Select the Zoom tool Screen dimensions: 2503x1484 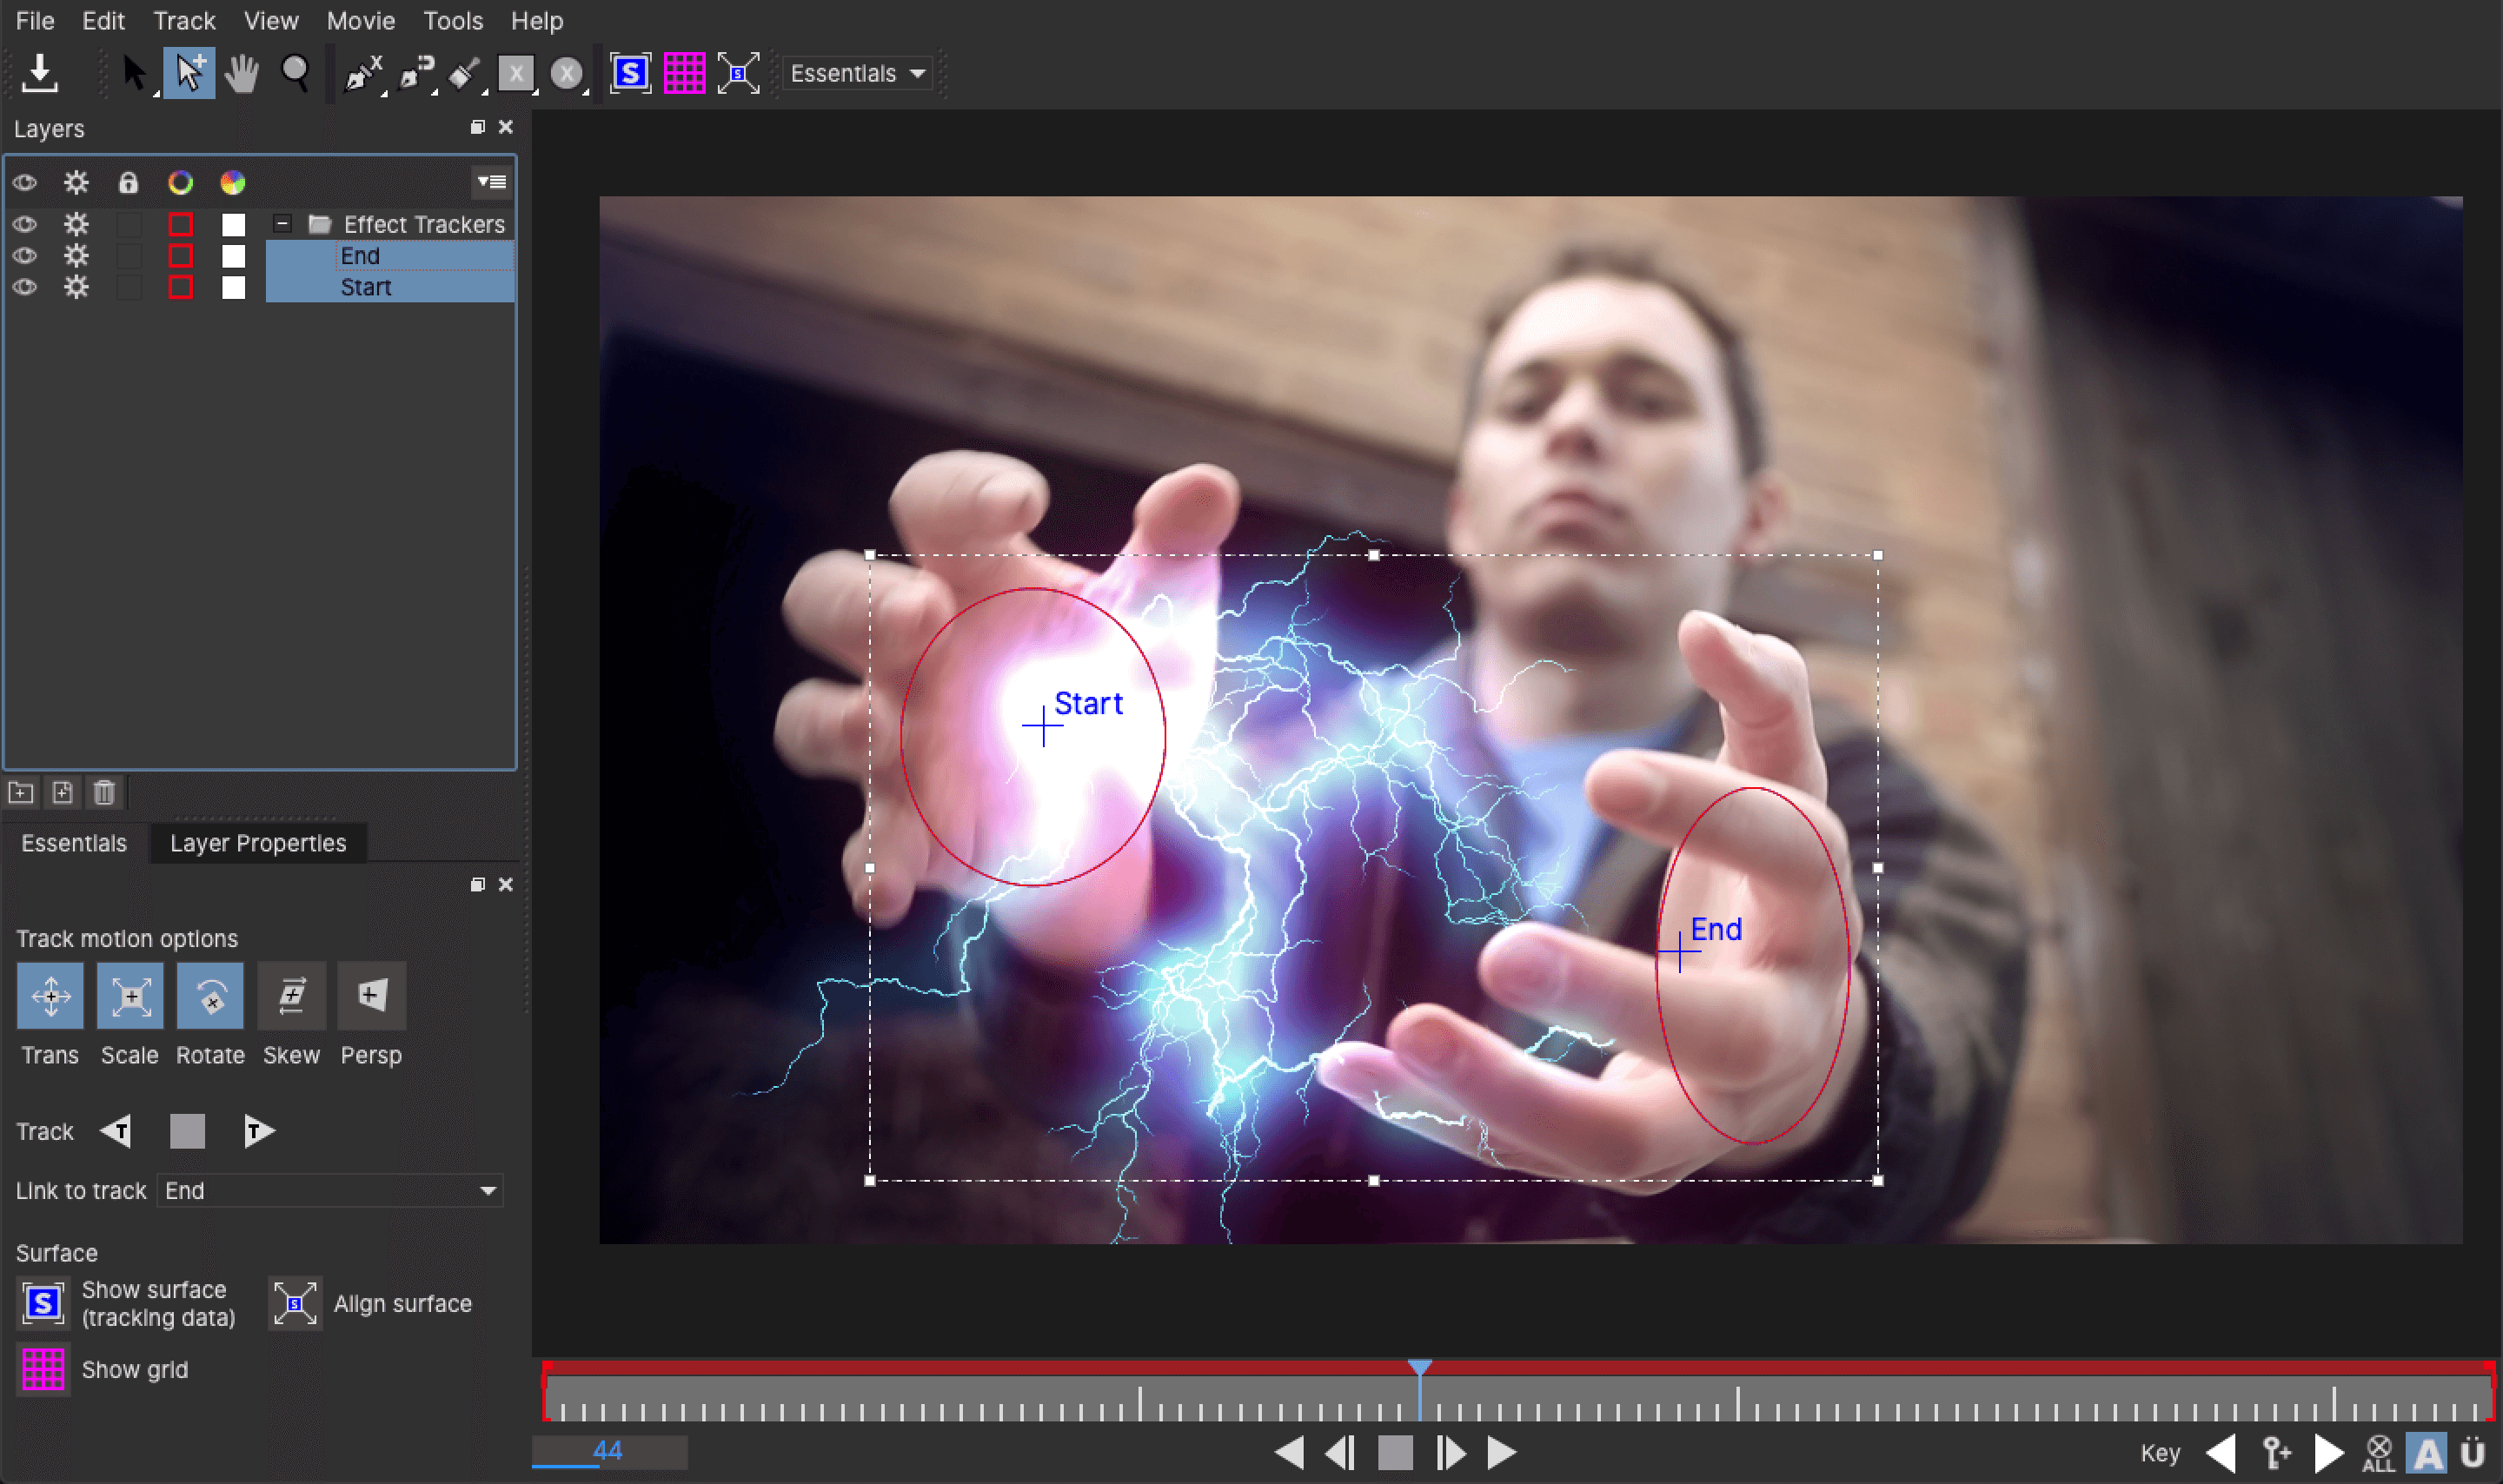click(296, 70)
